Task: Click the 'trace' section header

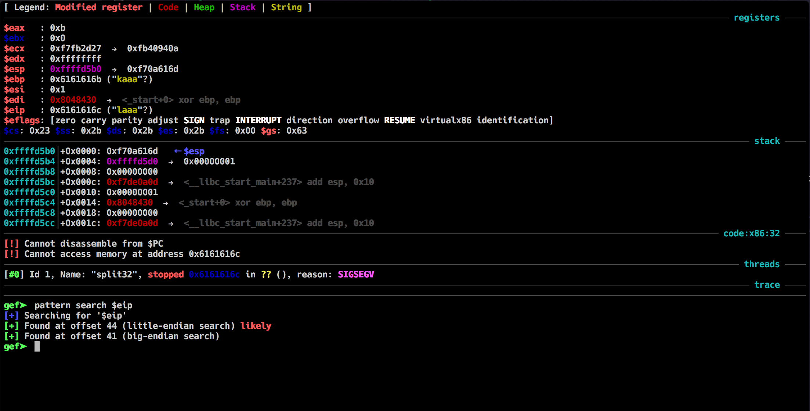Action: (x=767, y=285)
